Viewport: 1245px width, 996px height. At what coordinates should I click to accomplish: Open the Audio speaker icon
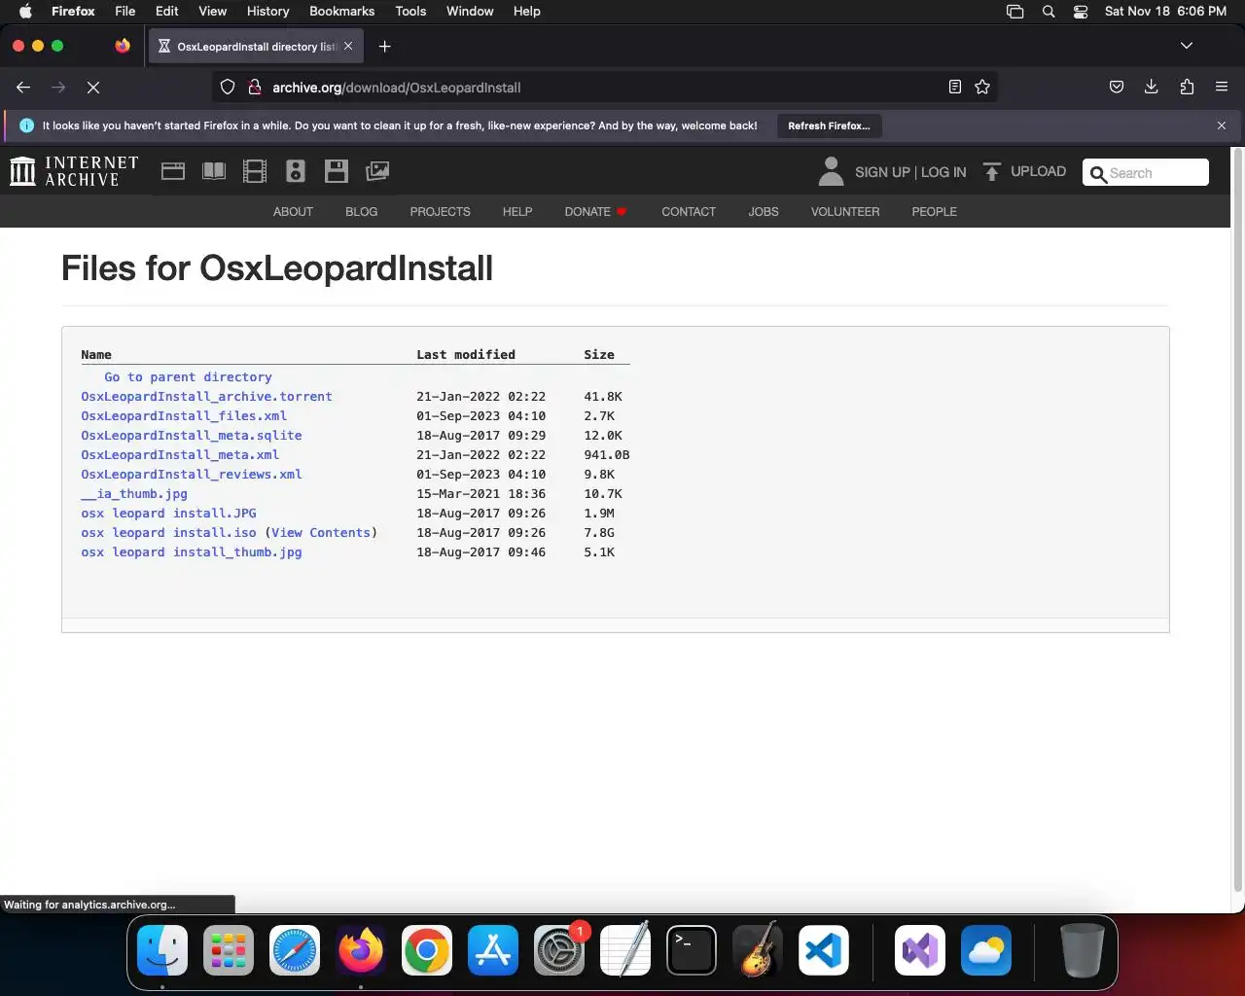point(296,171)
